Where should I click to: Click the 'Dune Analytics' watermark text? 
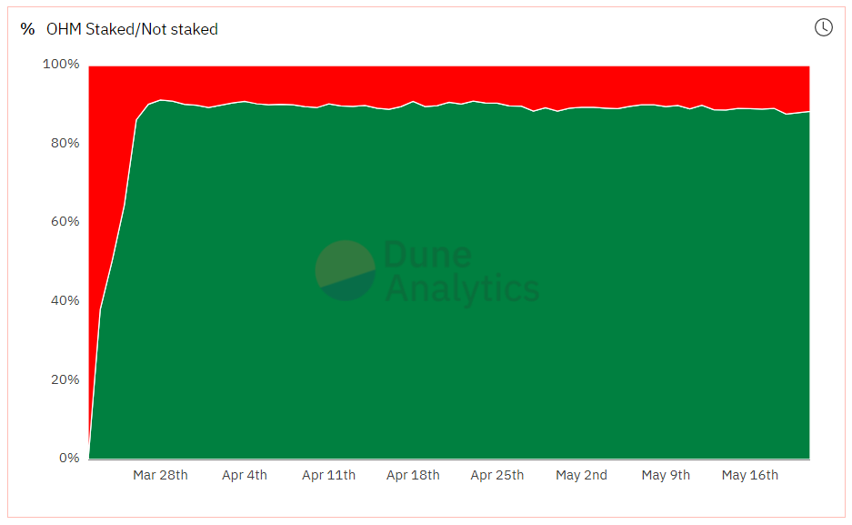[x=462, y=272]
